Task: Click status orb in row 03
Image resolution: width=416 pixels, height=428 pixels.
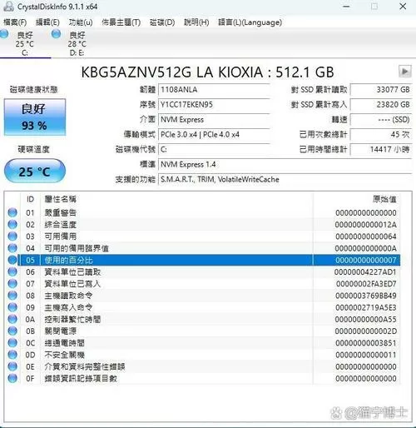Action: coord(12,236)
